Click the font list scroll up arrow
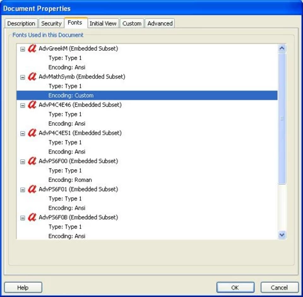Viewport: 303px width, 297px height. (x=282, y=49)
